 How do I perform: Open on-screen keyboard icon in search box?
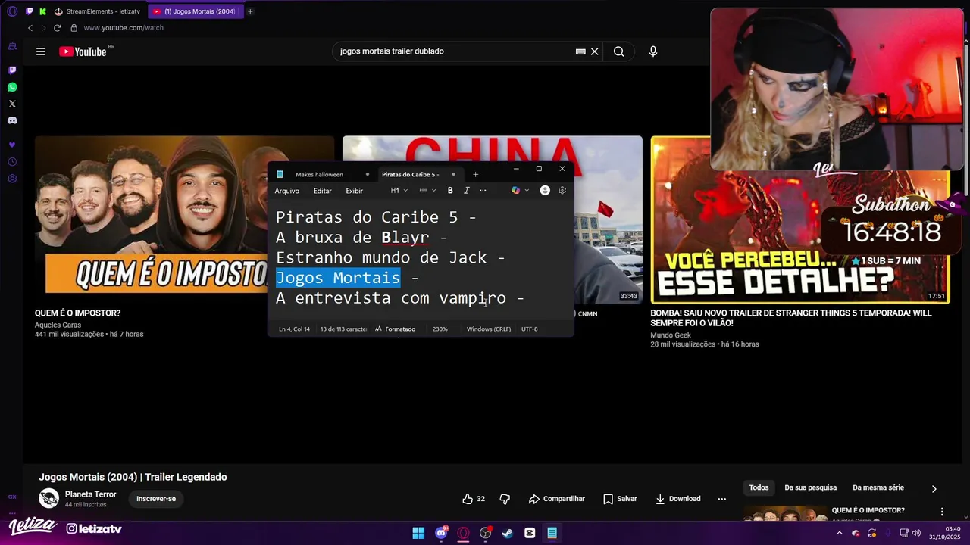pyautogui.click(x=580, y=51)
